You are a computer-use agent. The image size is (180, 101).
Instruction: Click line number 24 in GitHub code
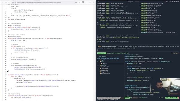[x=6, y=39]
